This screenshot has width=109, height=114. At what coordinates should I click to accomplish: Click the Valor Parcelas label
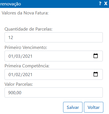19,84
